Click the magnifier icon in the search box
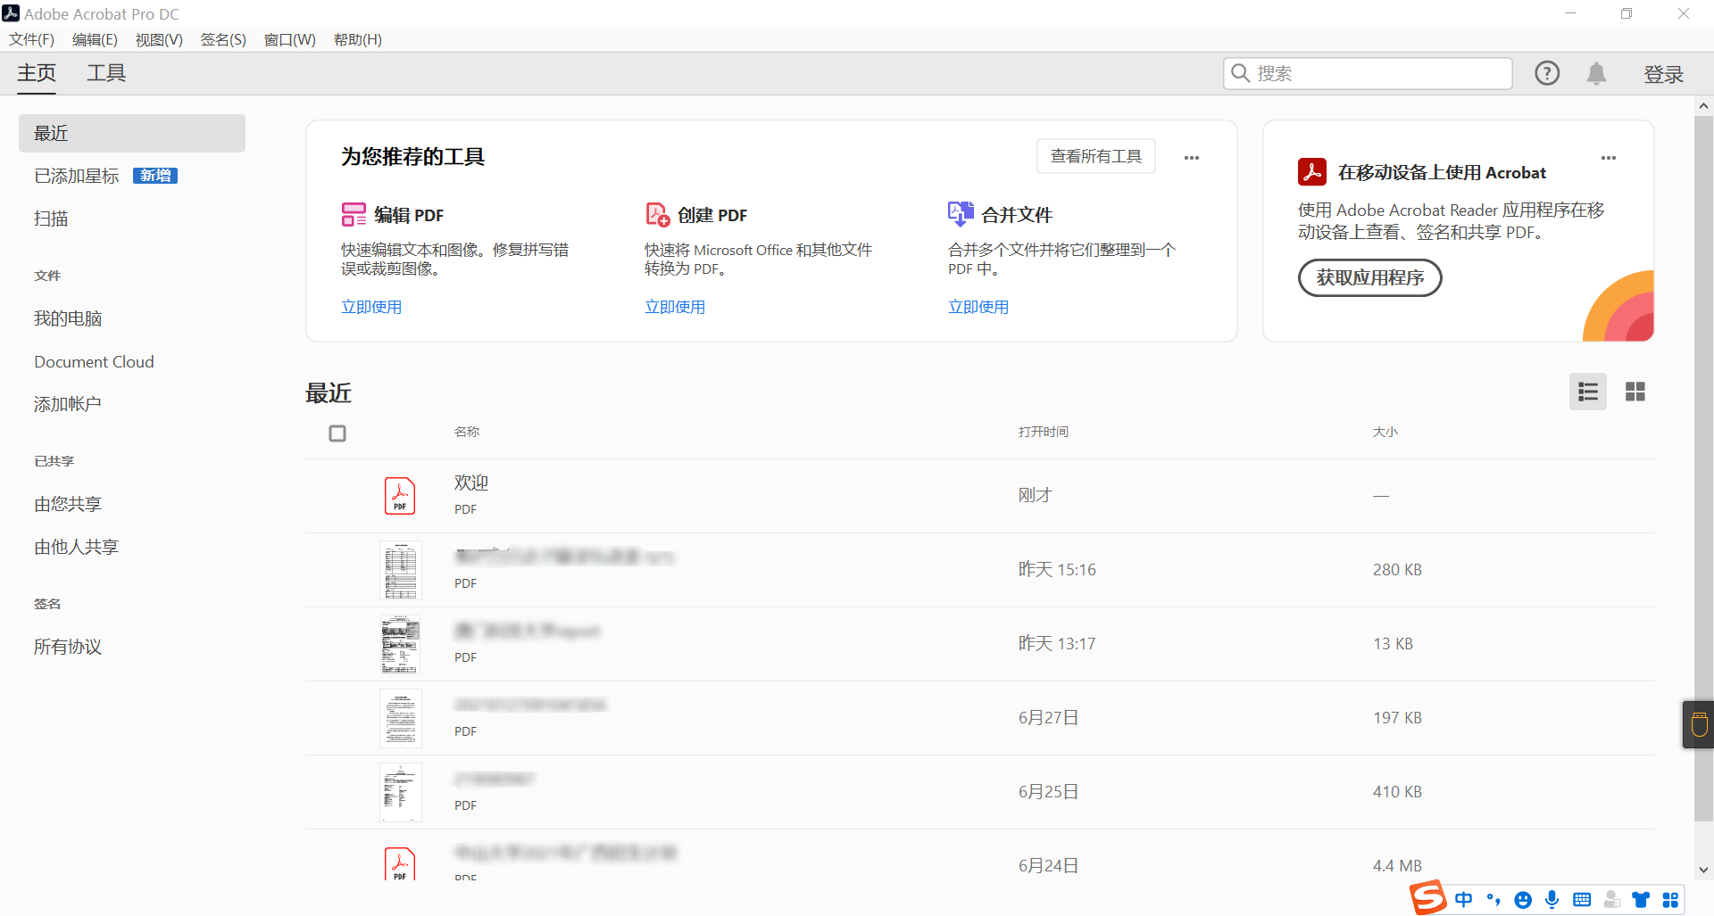The width and height of the screenshot is (1714, 916). (1240, 73)
